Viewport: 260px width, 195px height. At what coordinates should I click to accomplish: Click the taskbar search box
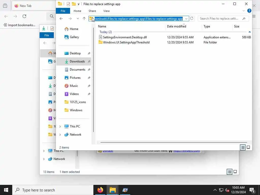click(53, 190)
